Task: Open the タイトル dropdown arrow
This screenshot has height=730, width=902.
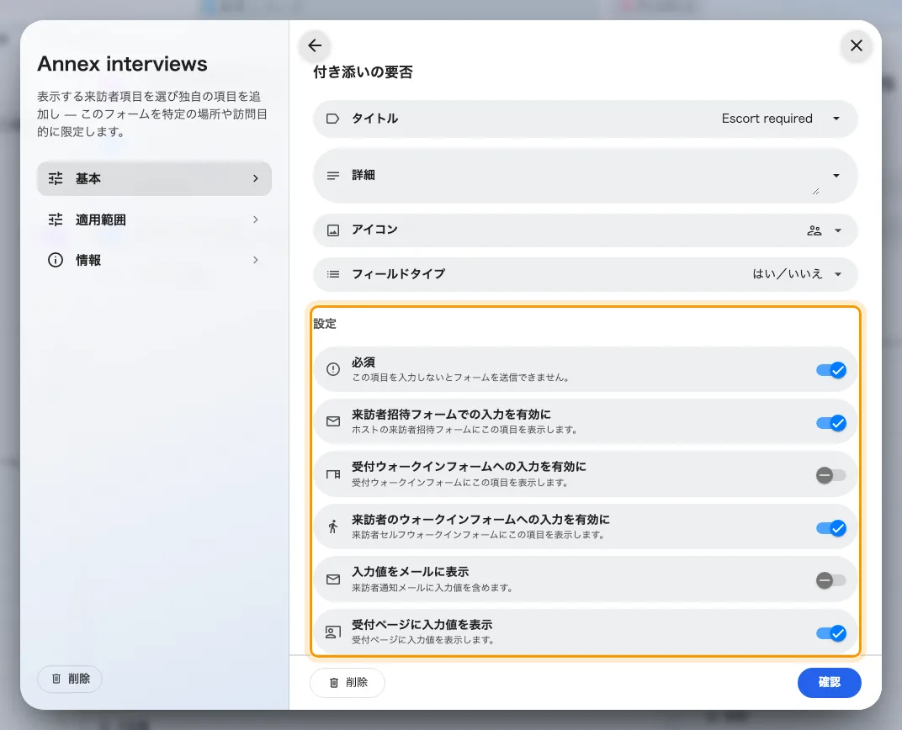Action: [x=836, y=119]
